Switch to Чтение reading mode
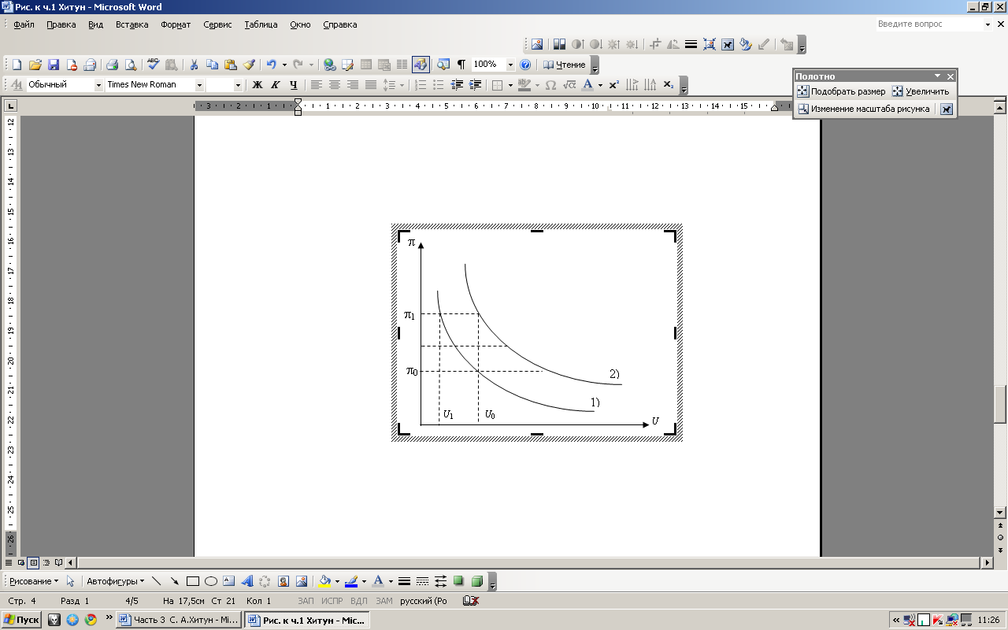The height and width of the screenshot is (630, 1008). 565,65
